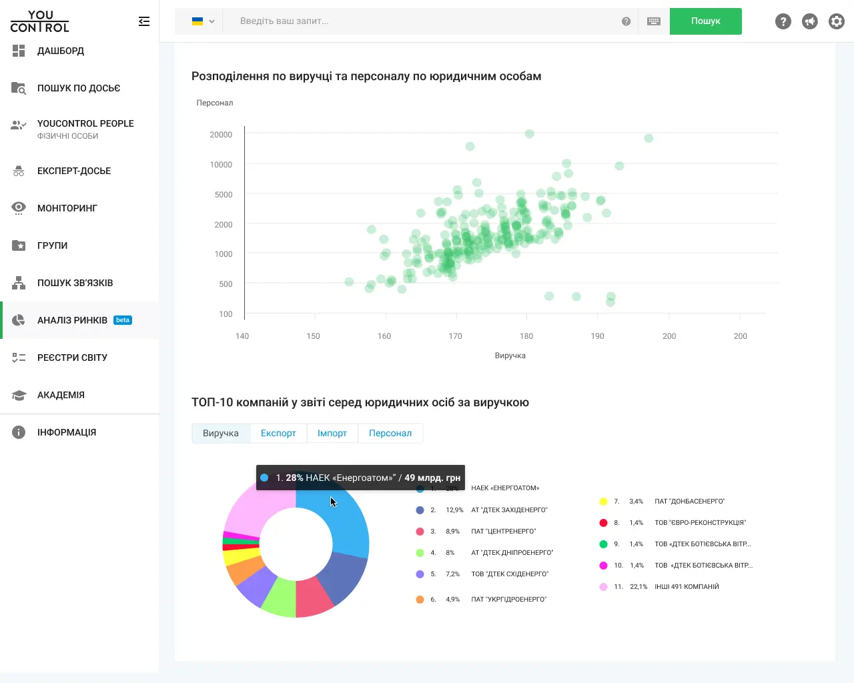The height and width of the screenshot is (683, 854).
Task: Switch to the Імпорт tab
Action: [x=332, y=434]
